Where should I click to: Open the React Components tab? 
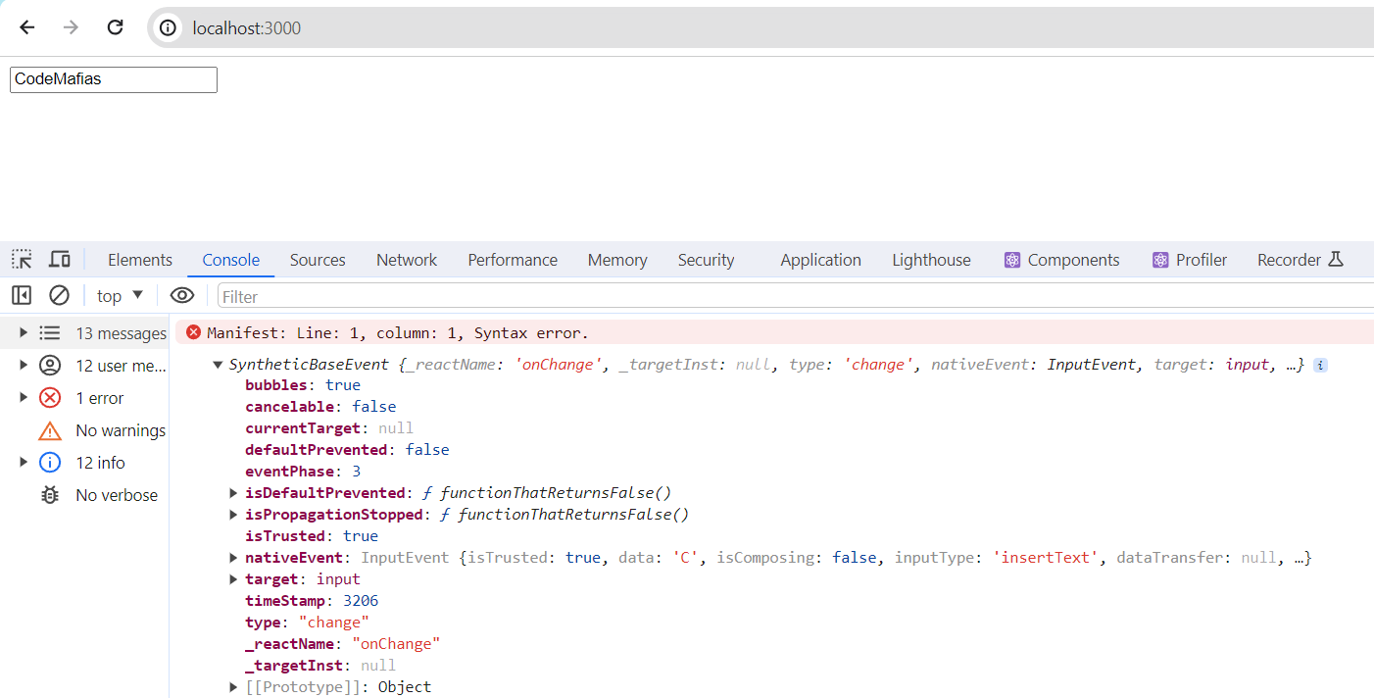pos(1062,260)
